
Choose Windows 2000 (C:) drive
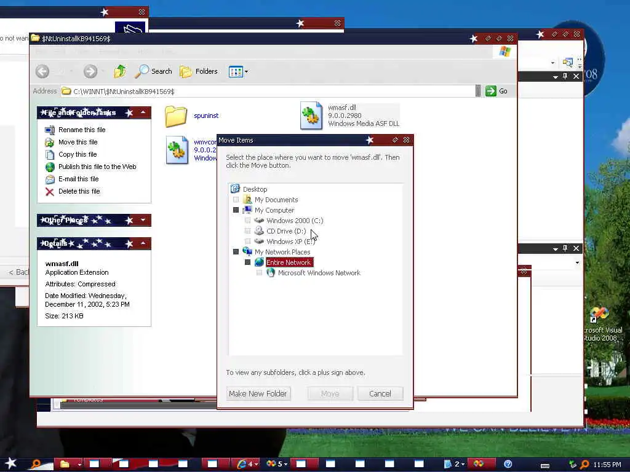point(295,221)
